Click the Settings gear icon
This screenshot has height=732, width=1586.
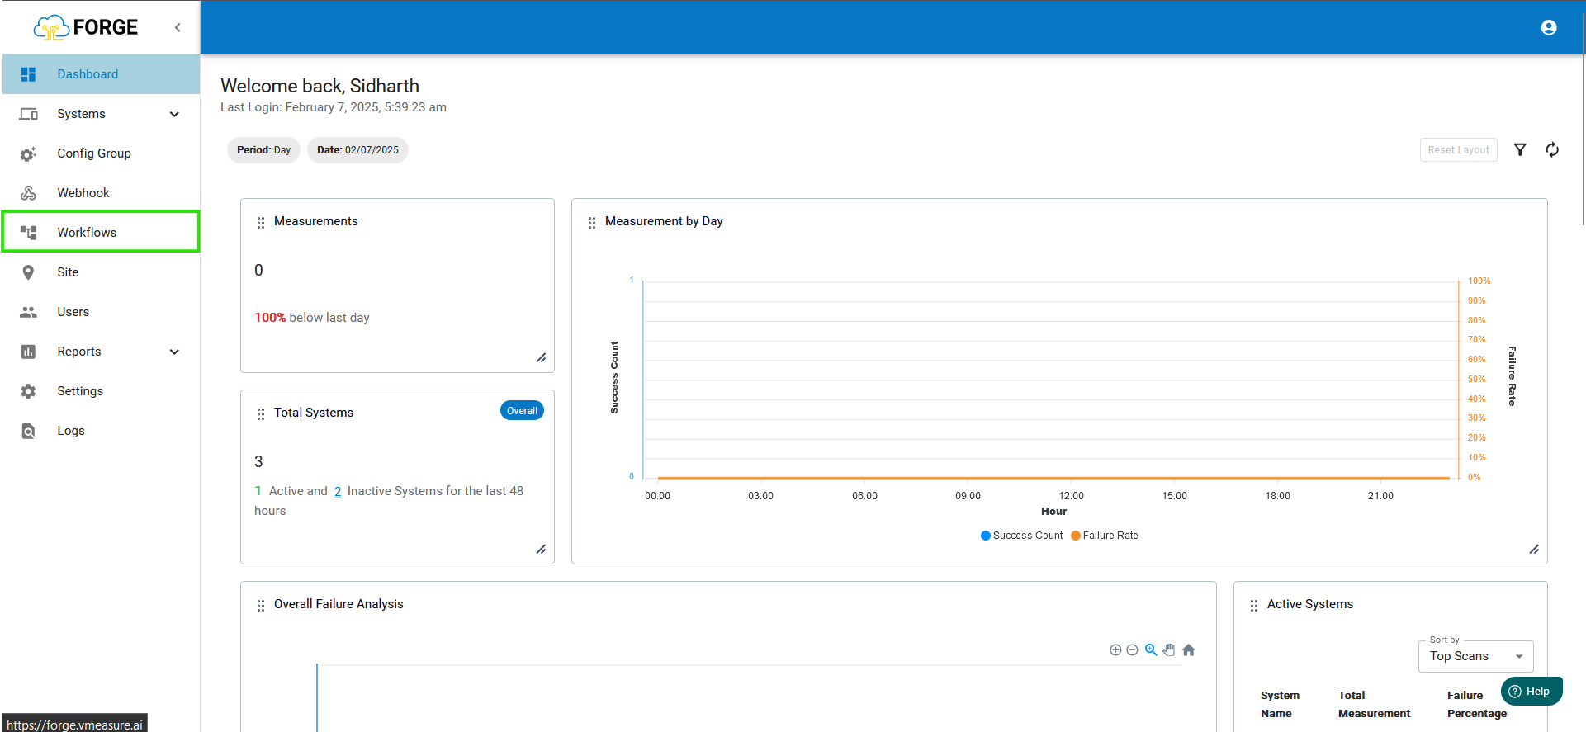[28, 391]
